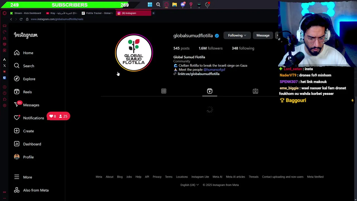Image resolution: width=357 pixels, height=201 pixels.
Task: Click the Create plus icon
Action: click(17, 131)
